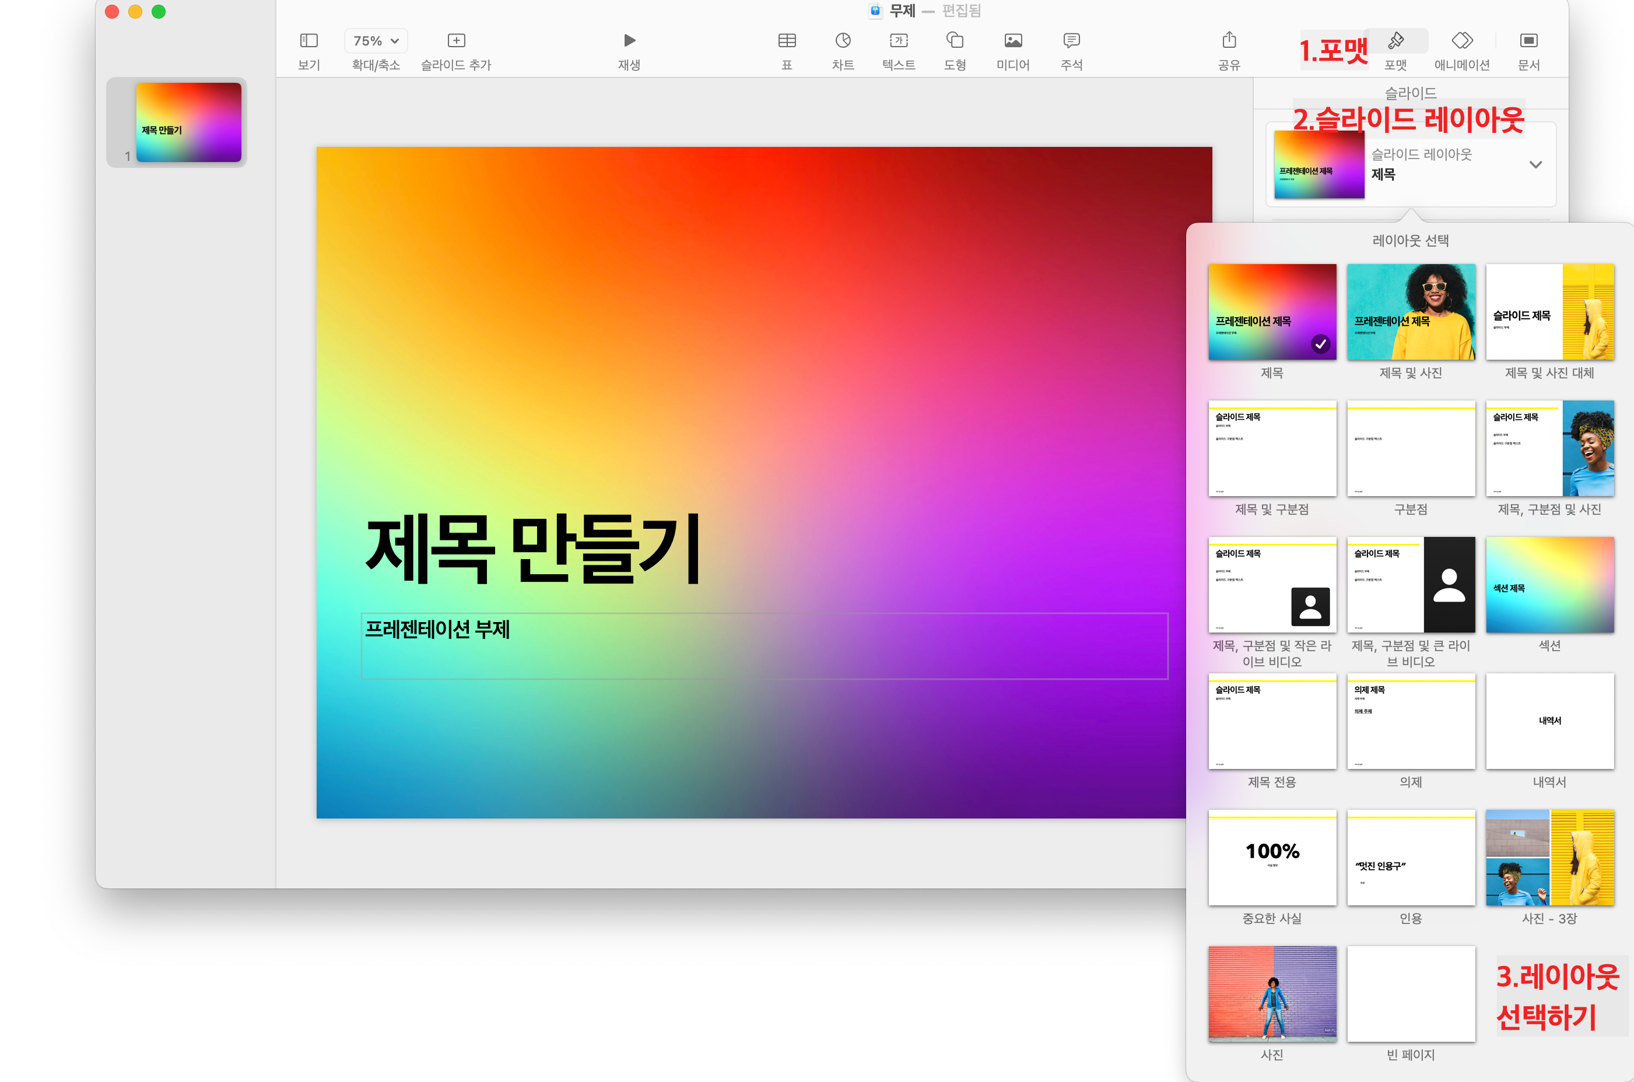The width and height of the screenshot is (1634, 1082).
Task: Select the '제목 및 사진' layout thumbnail
Action: pyautogui.click(x=1410, y=312)
